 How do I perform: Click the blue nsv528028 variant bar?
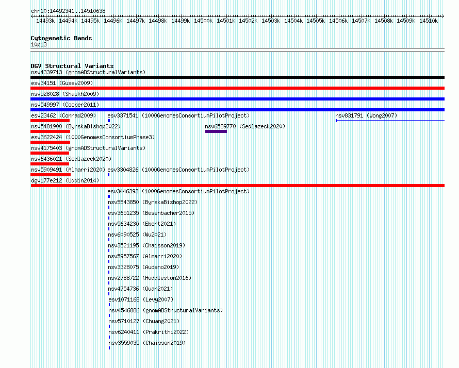point(237,99)
